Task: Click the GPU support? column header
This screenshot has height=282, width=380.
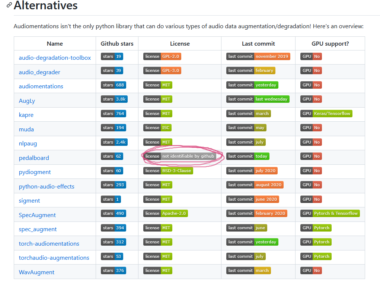Action: (x=330, y=44)
